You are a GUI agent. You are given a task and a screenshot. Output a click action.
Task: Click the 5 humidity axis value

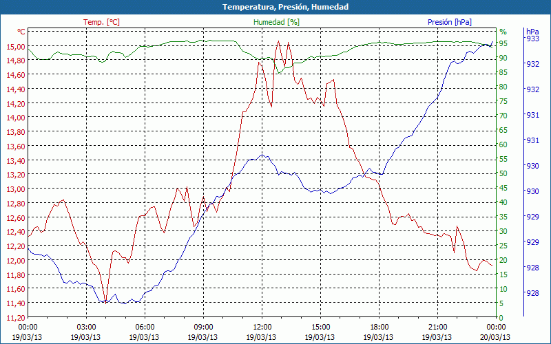click(x=501, y=303)
